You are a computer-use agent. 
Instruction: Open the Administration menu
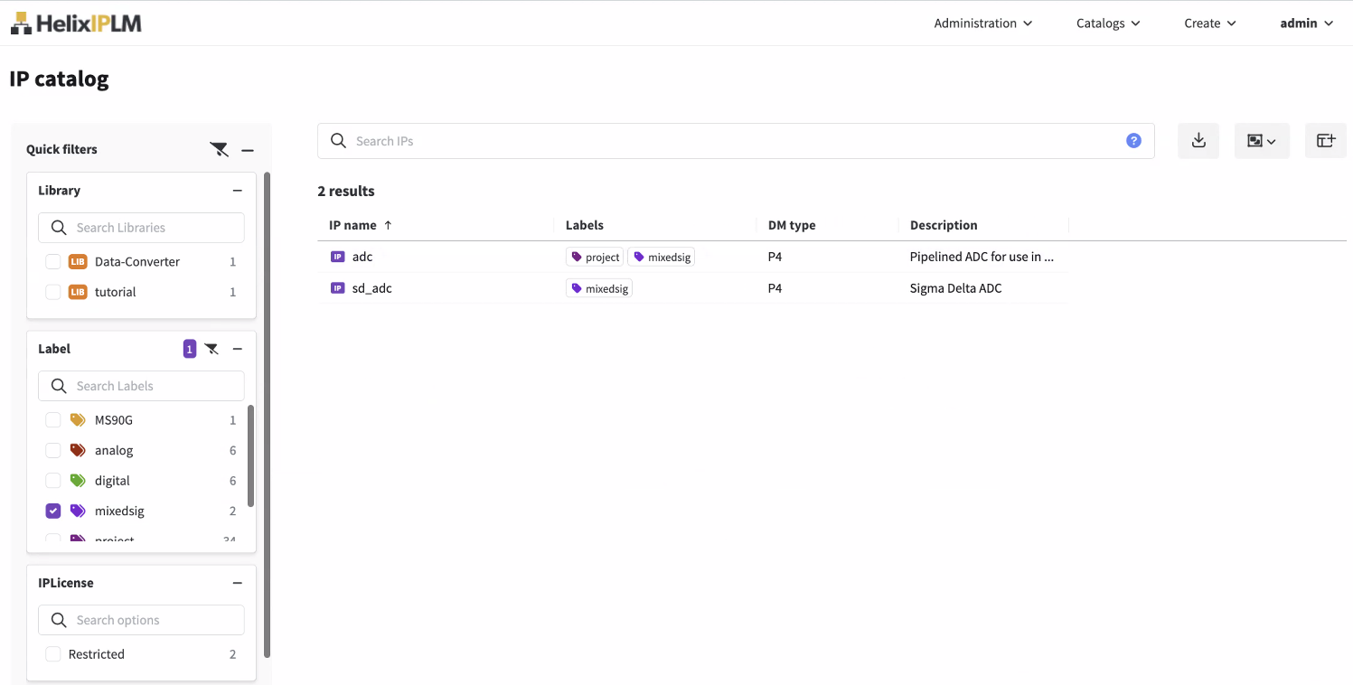click(982, 23)
